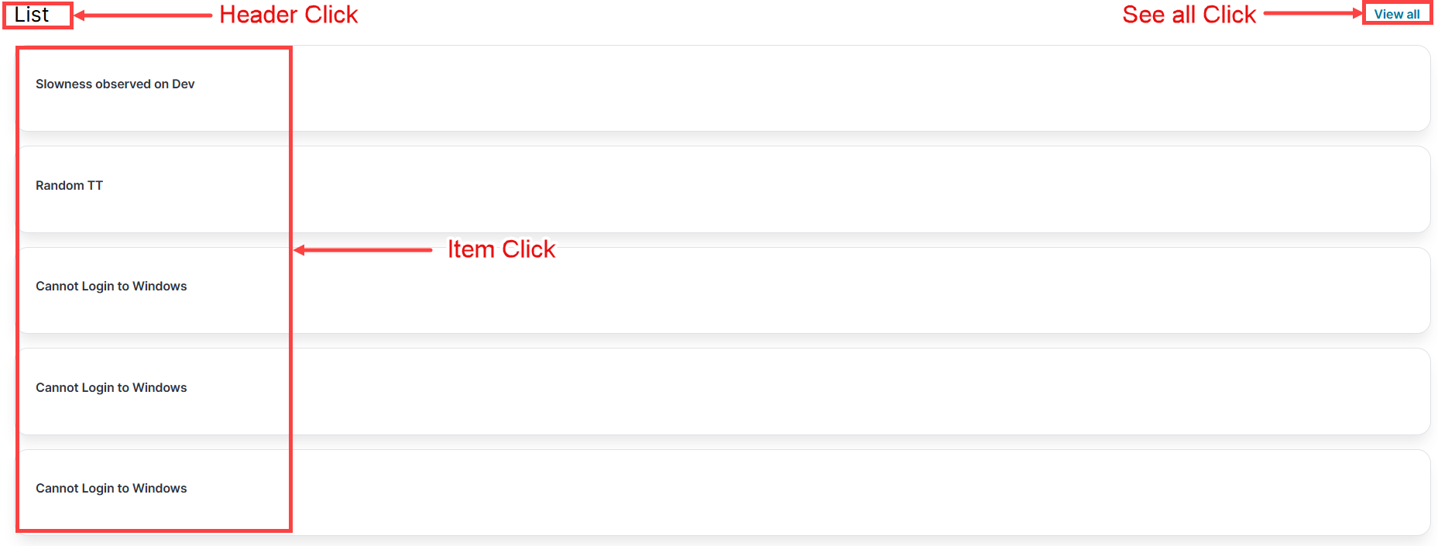The height and width of the screenshot is (546, 1438).
Task: Click blank area of bottom Cannot Login card
Action: pos(852,493)
